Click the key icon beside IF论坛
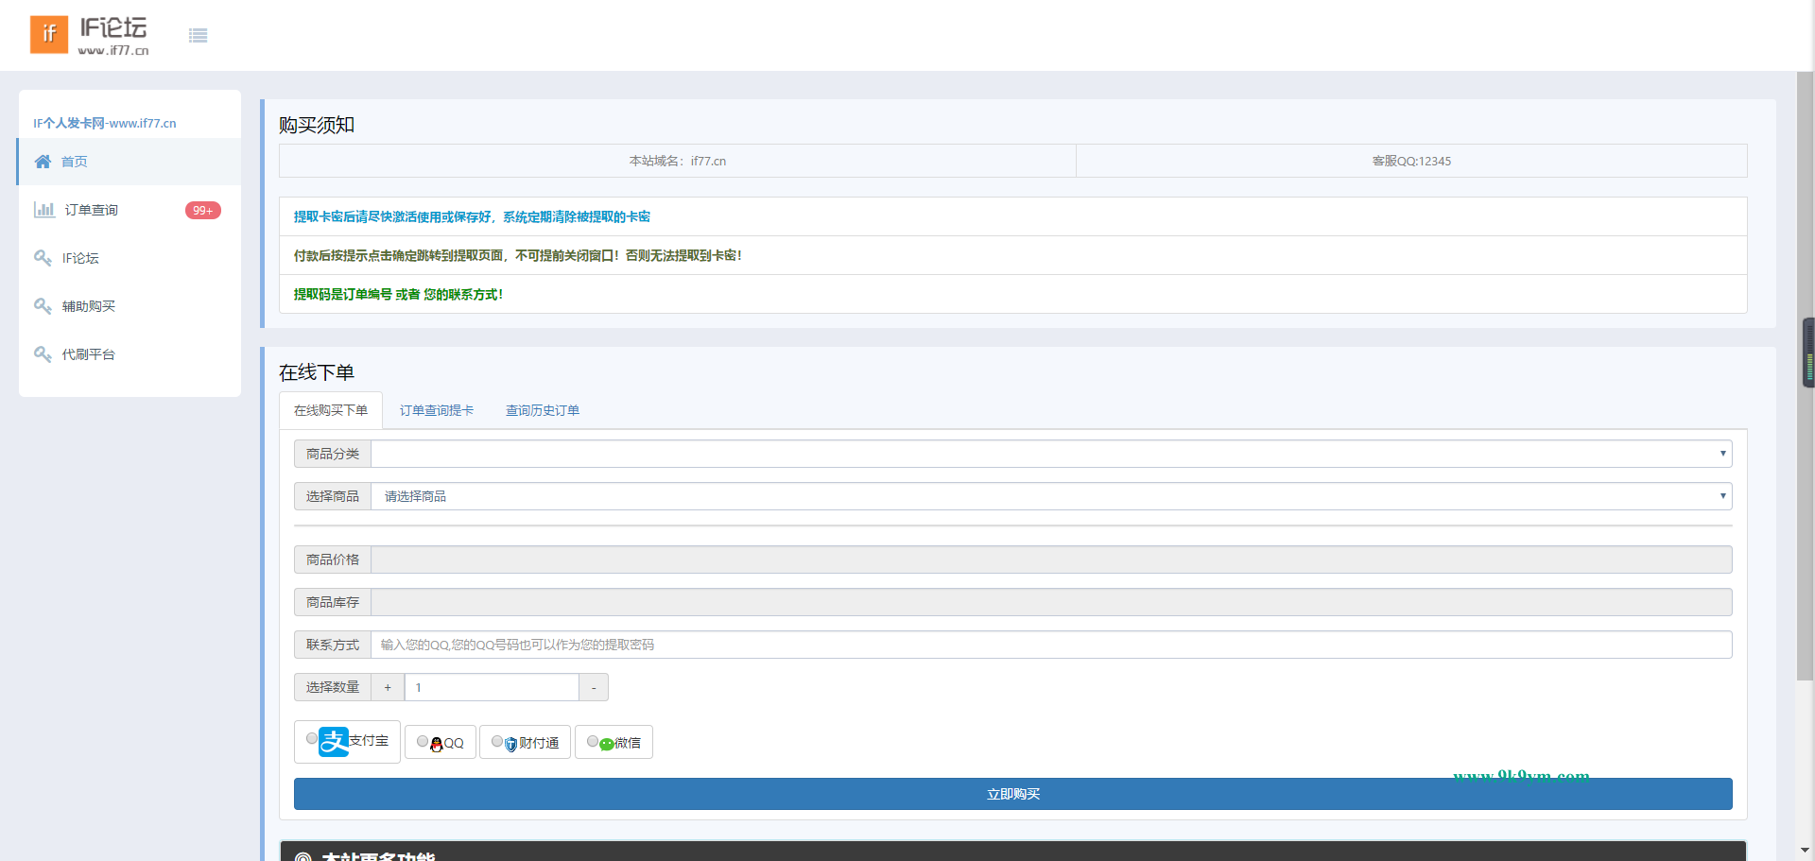Image resolution: width=1815 pixels, height=861 pixels. (43, 258)
